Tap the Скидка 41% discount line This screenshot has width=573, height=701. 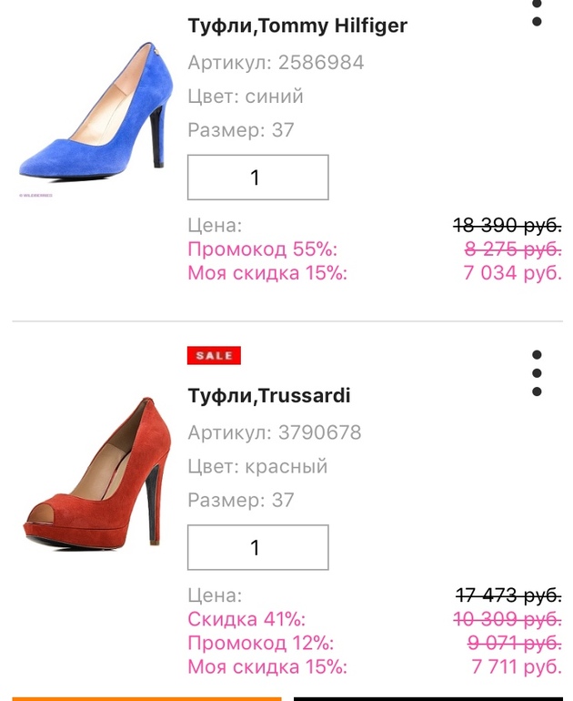(x=246, y=620)
